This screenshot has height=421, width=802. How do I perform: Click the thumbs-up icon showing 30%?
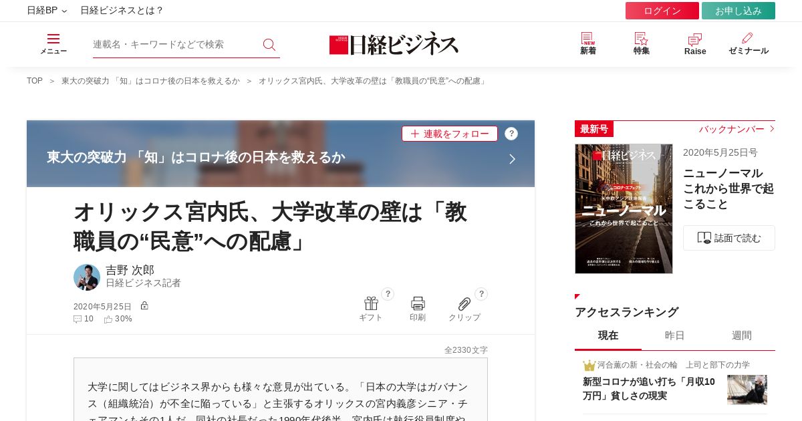(108, 319)
